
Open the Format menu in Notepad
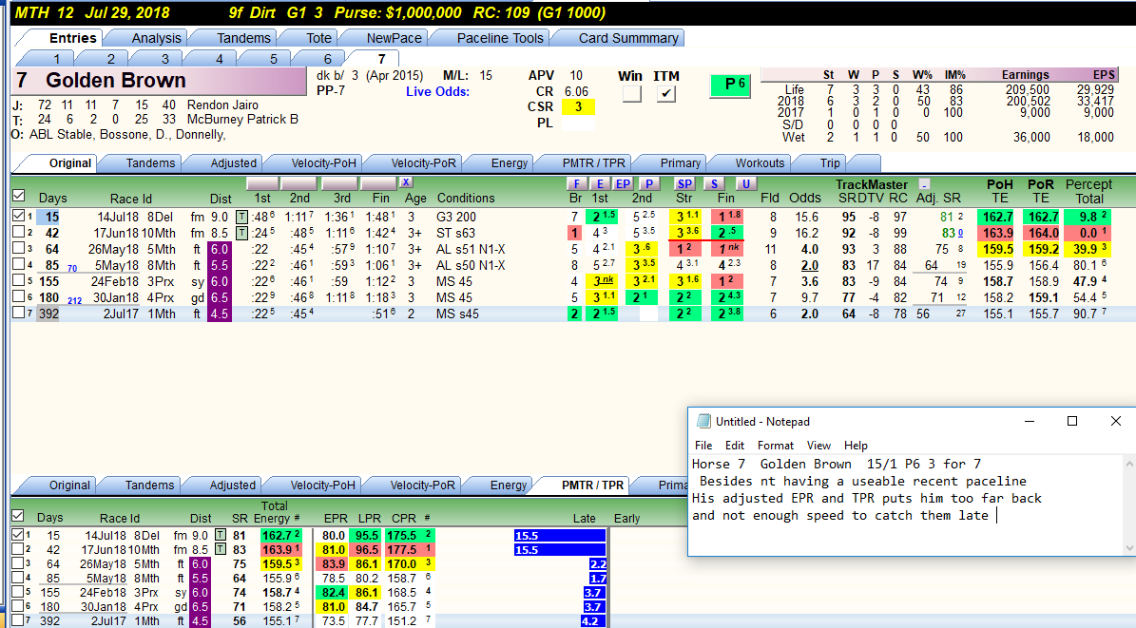coord(775,446)
